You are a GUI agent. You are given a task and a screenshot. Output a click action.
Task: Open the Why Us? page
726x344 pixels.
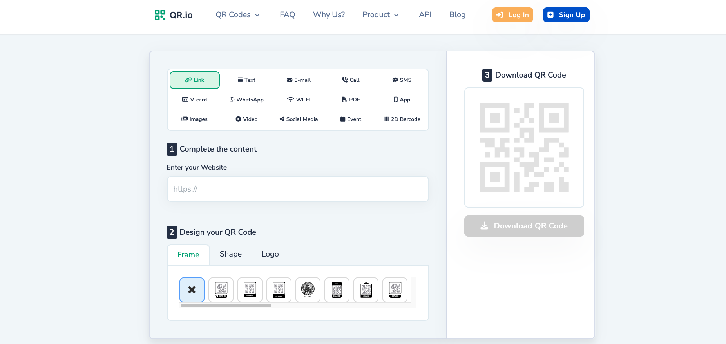tap(329, 15)
